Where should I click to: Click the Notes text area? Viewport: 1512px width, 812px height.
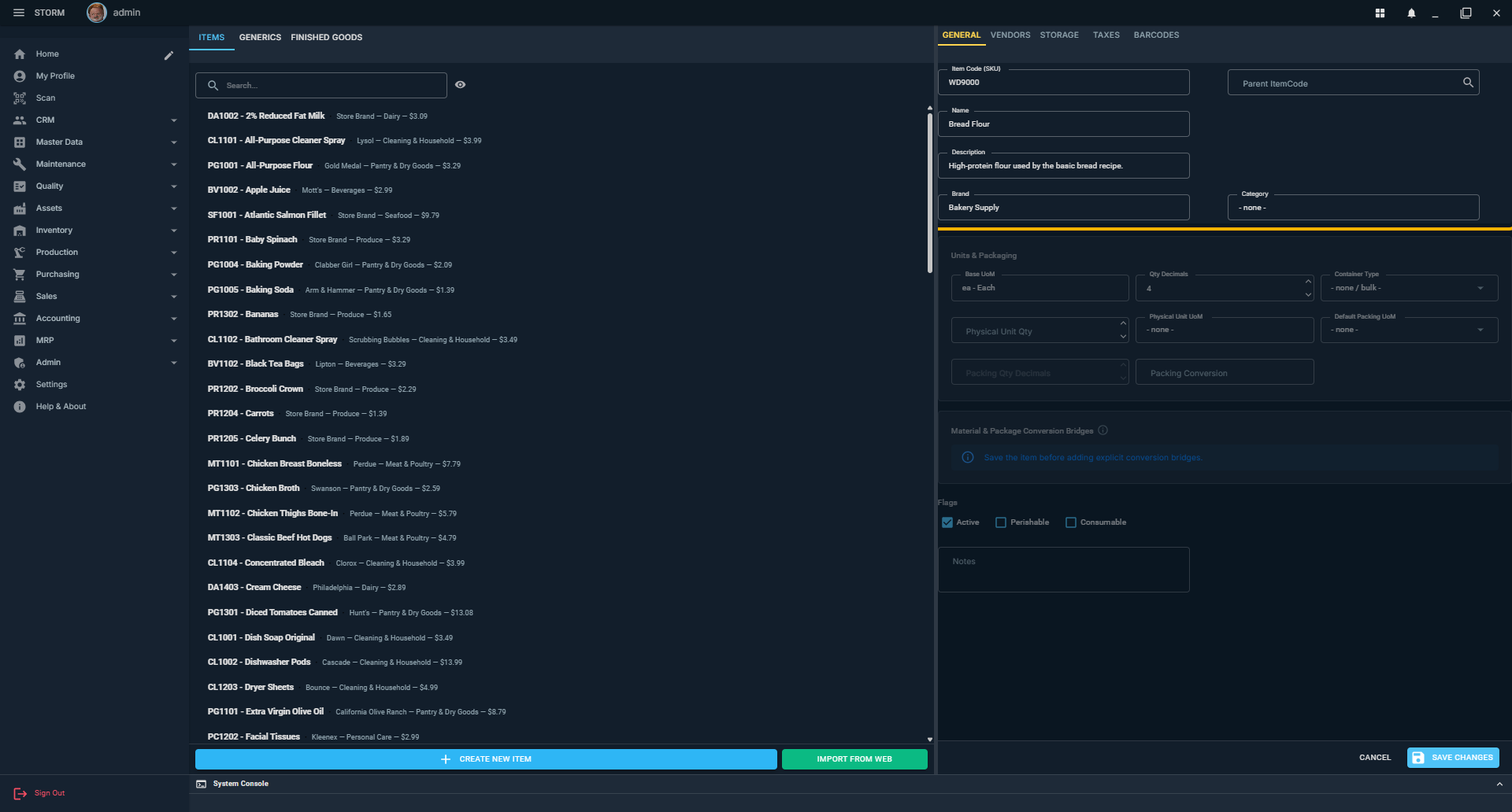tap(1063, 570)
